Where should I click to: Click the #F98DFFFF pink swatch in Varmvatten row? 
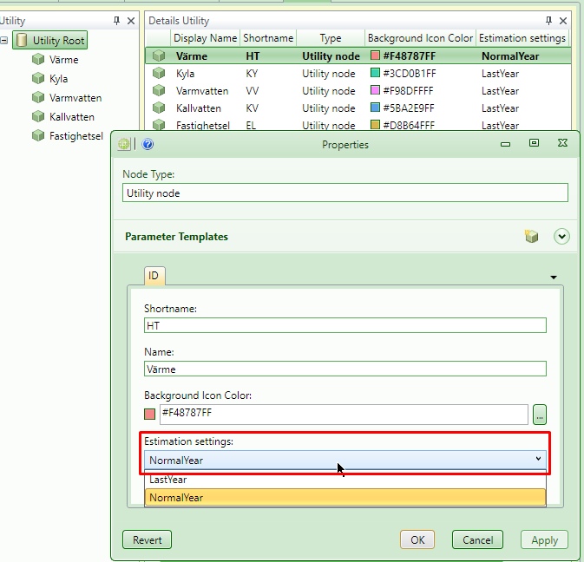pos(375,90)
